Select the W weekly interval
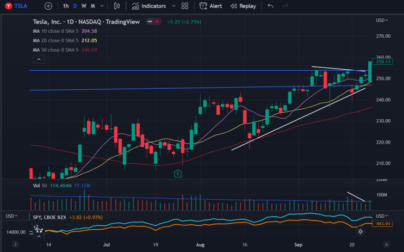Viewport: 404px width, 252px height. click(84, 6)
